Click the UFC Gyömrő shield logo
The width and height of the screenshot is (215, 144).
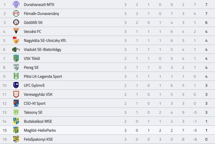pyautogui.click(x=16, y=85)
